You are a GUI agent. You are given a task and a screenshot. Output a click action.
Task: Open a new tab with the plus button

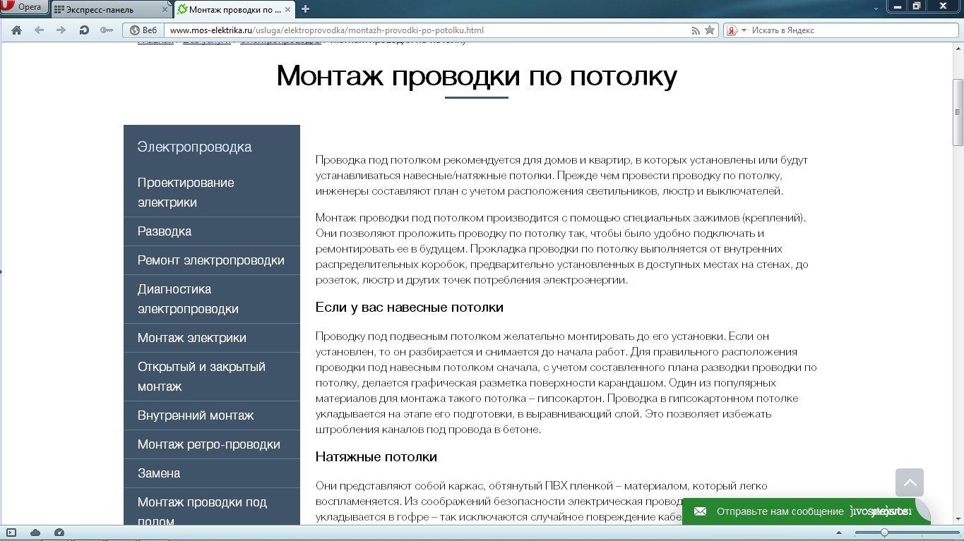coord(306,9)
